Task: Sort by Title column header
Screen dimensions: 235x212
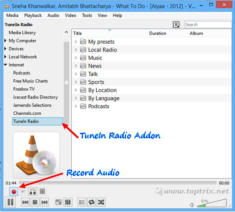Action: click(110, 33)
